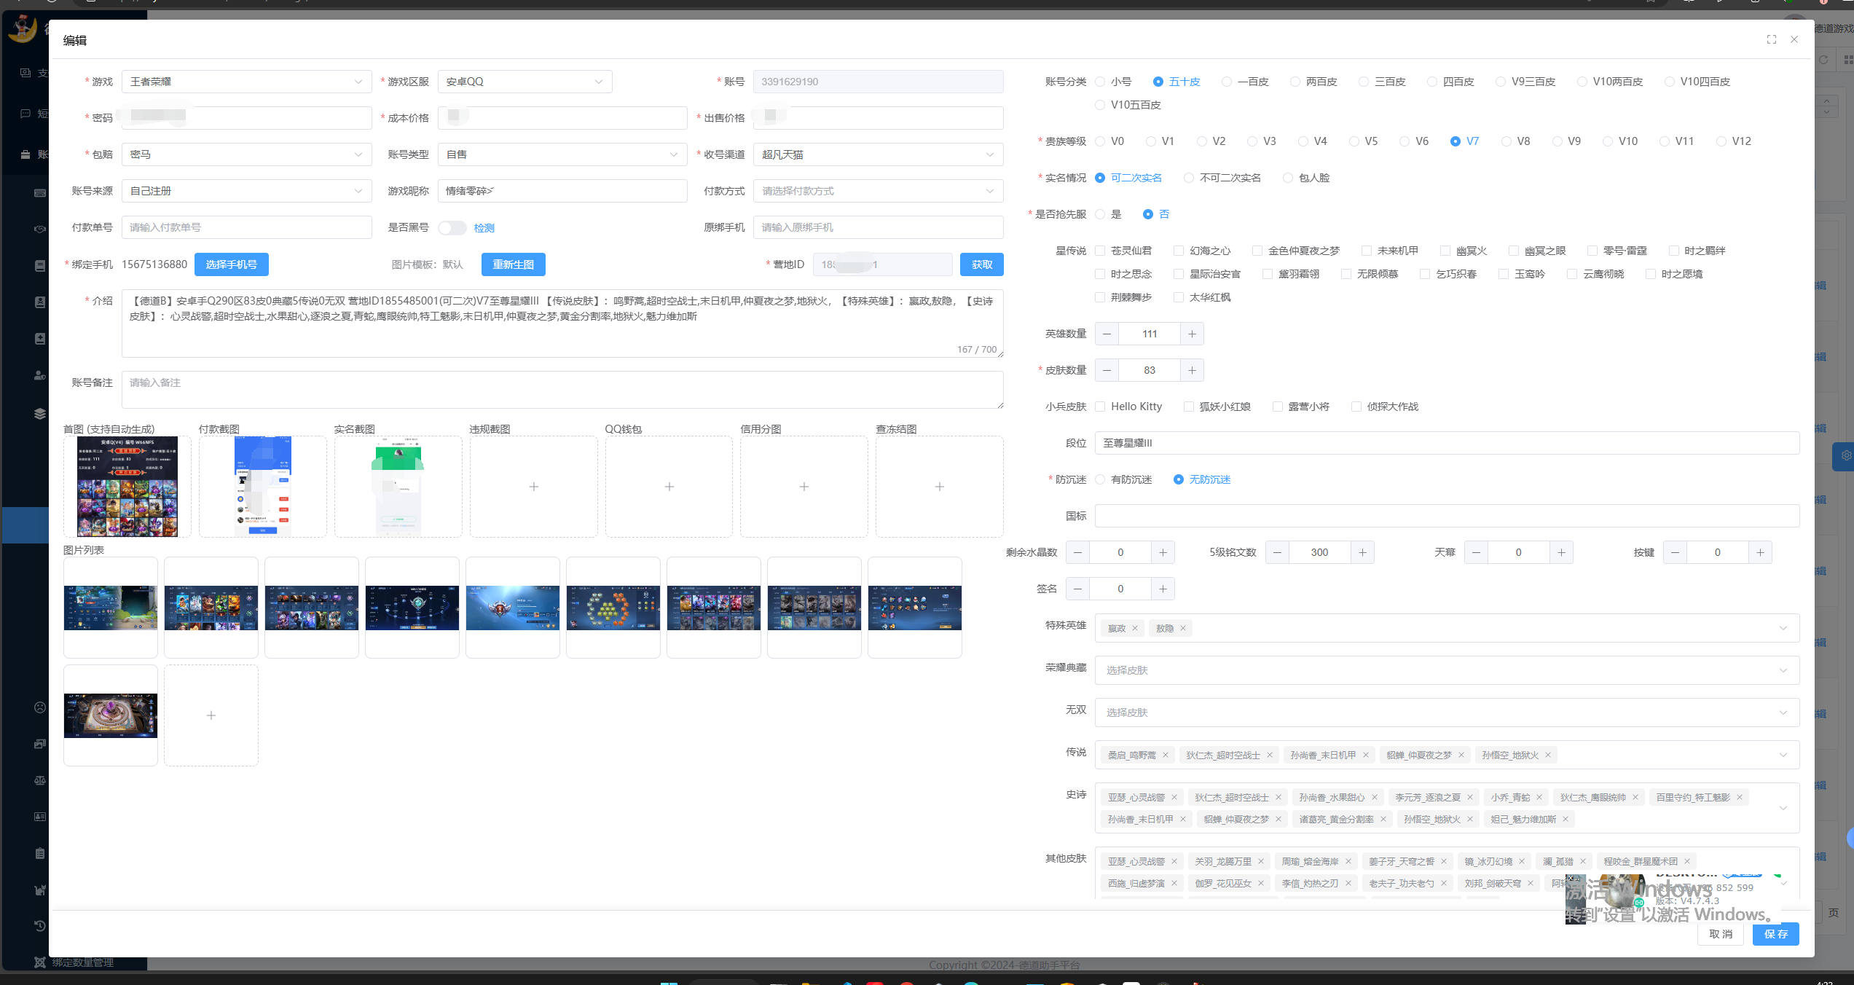Click the 检测 link

[x=484, y=228]
